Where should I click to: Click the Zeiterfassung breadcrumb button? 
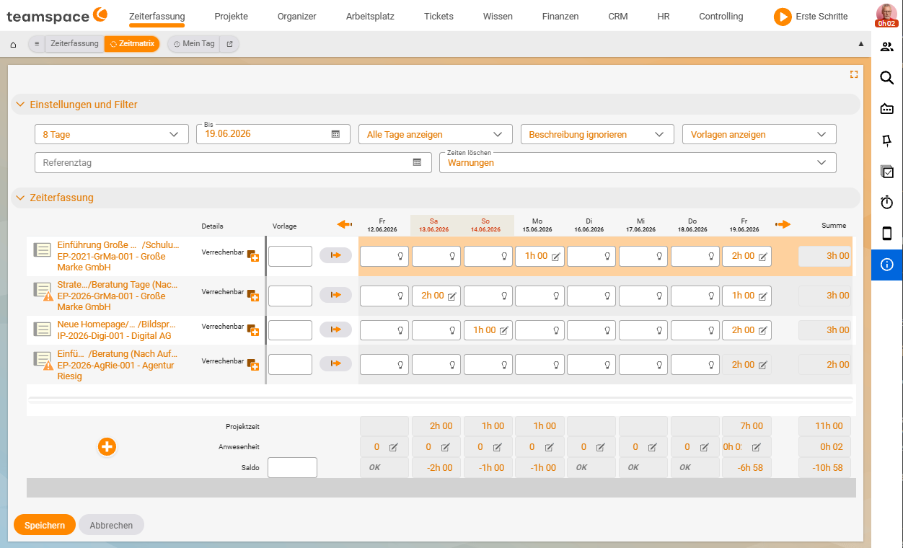74,44
